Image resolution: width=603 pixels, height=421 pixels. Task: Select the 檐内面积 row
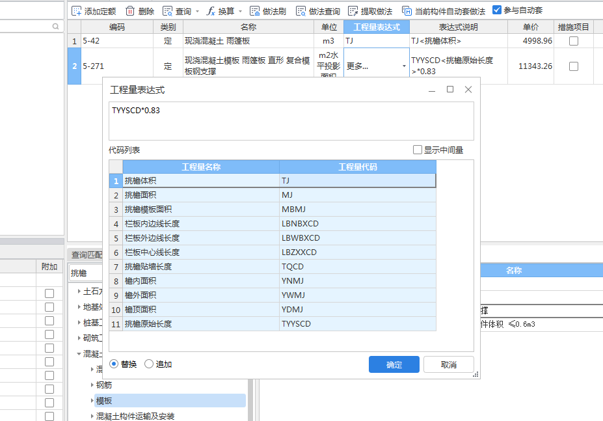click(x=273, y=281)
